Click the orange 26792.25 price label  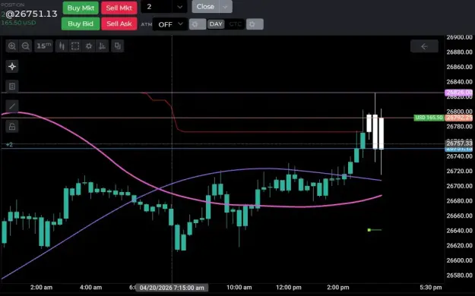pos(458,118)
